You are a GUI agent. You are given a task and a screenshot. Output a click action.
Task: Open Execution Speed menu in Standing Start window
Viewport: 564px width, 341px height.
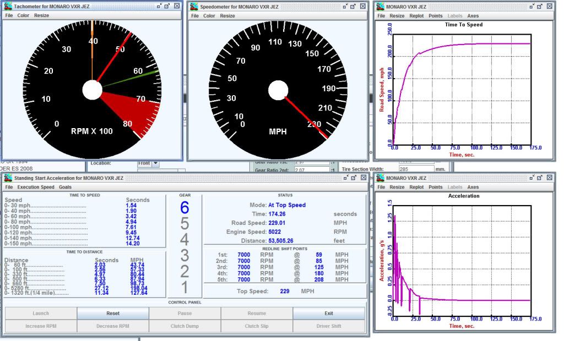coord(36,187)
